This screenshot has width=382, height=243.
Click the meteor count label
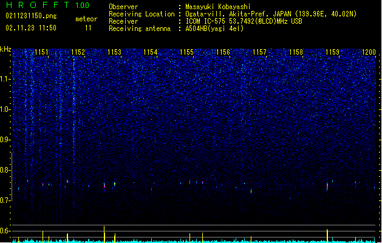point(86,19)
